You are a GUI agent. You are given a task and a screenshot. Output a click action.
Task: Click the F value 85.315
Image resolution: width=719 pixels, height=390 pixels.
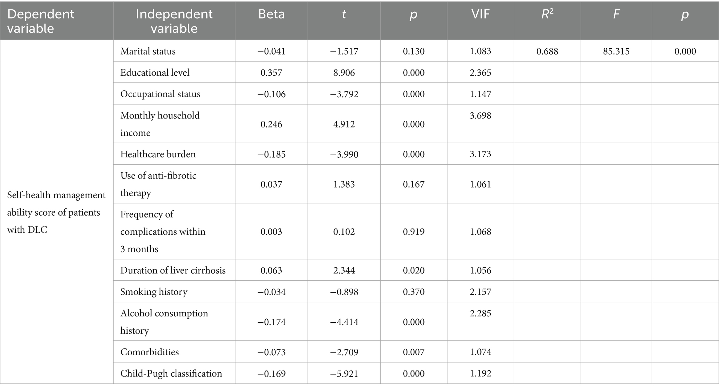[616, 51]
